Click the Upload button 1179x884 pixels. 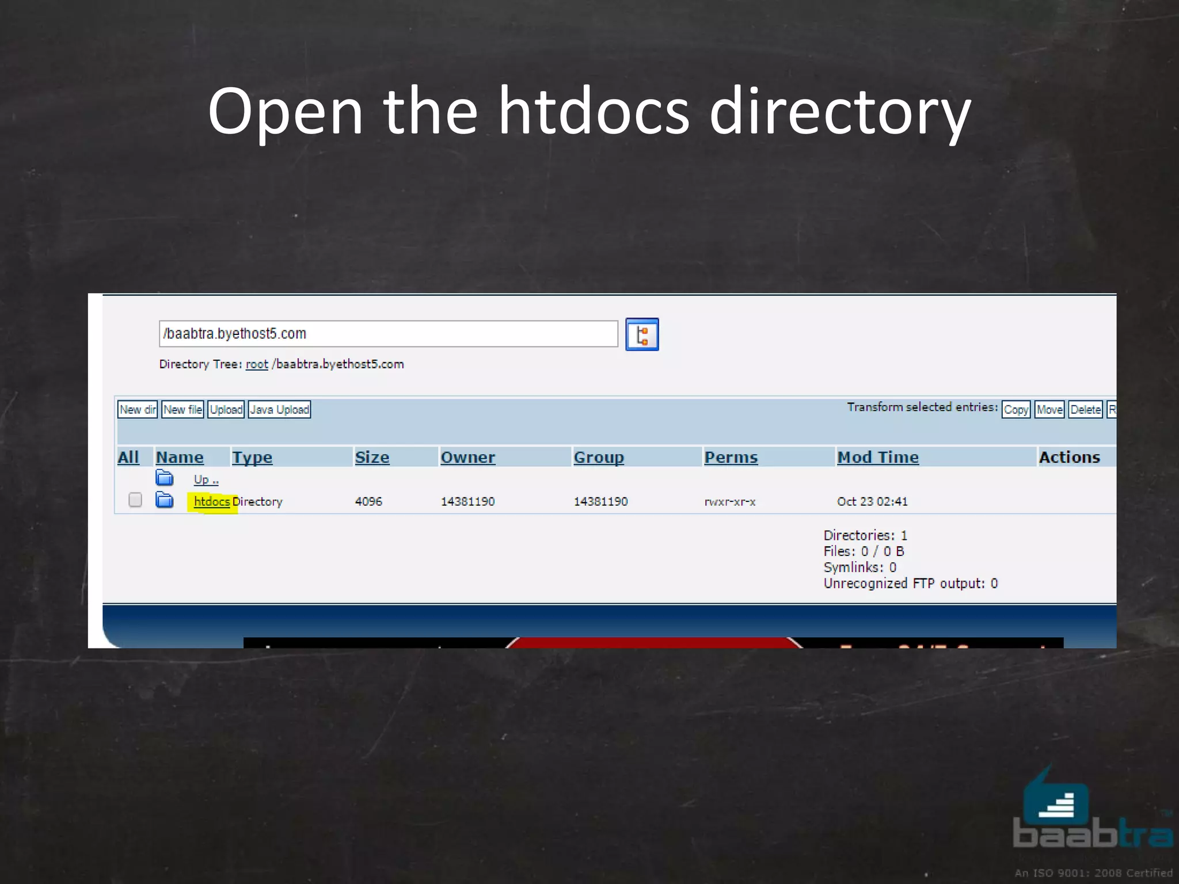pyautogui.click(x=226, y=410)
